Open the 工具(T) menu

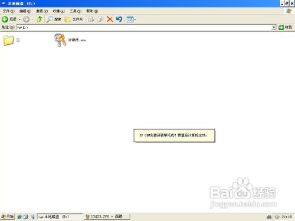click(x=76, y=11)
